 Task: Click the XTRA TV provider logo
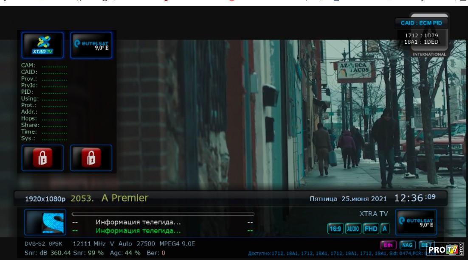(42, 45)
